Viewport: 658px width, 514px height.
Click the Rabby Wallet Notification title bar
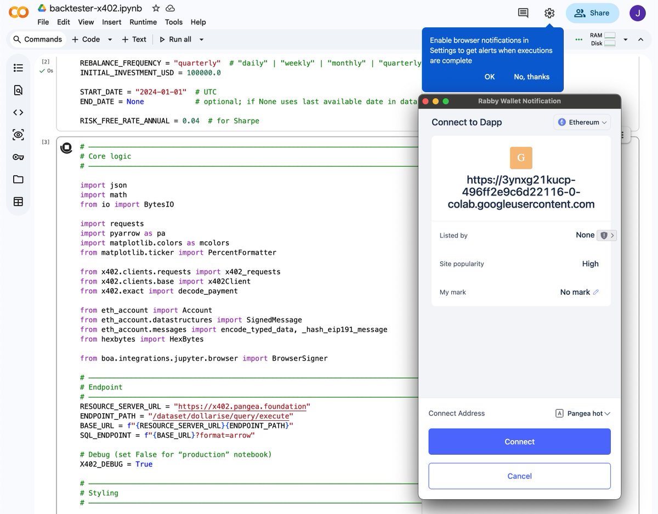point(519,101)
